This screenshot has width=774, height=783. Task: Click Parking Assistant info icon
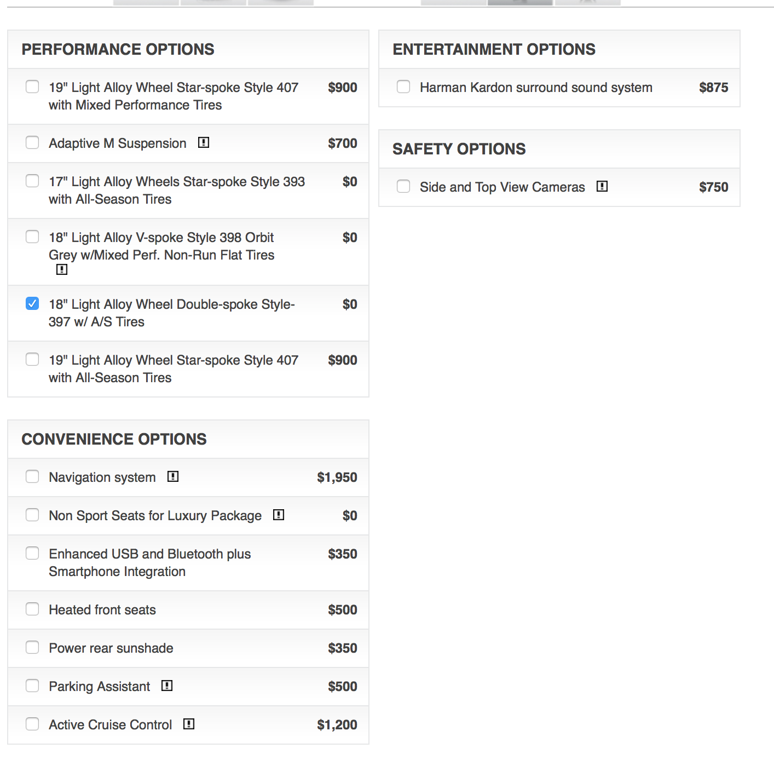pyautogui.click(x=167, y=686)
